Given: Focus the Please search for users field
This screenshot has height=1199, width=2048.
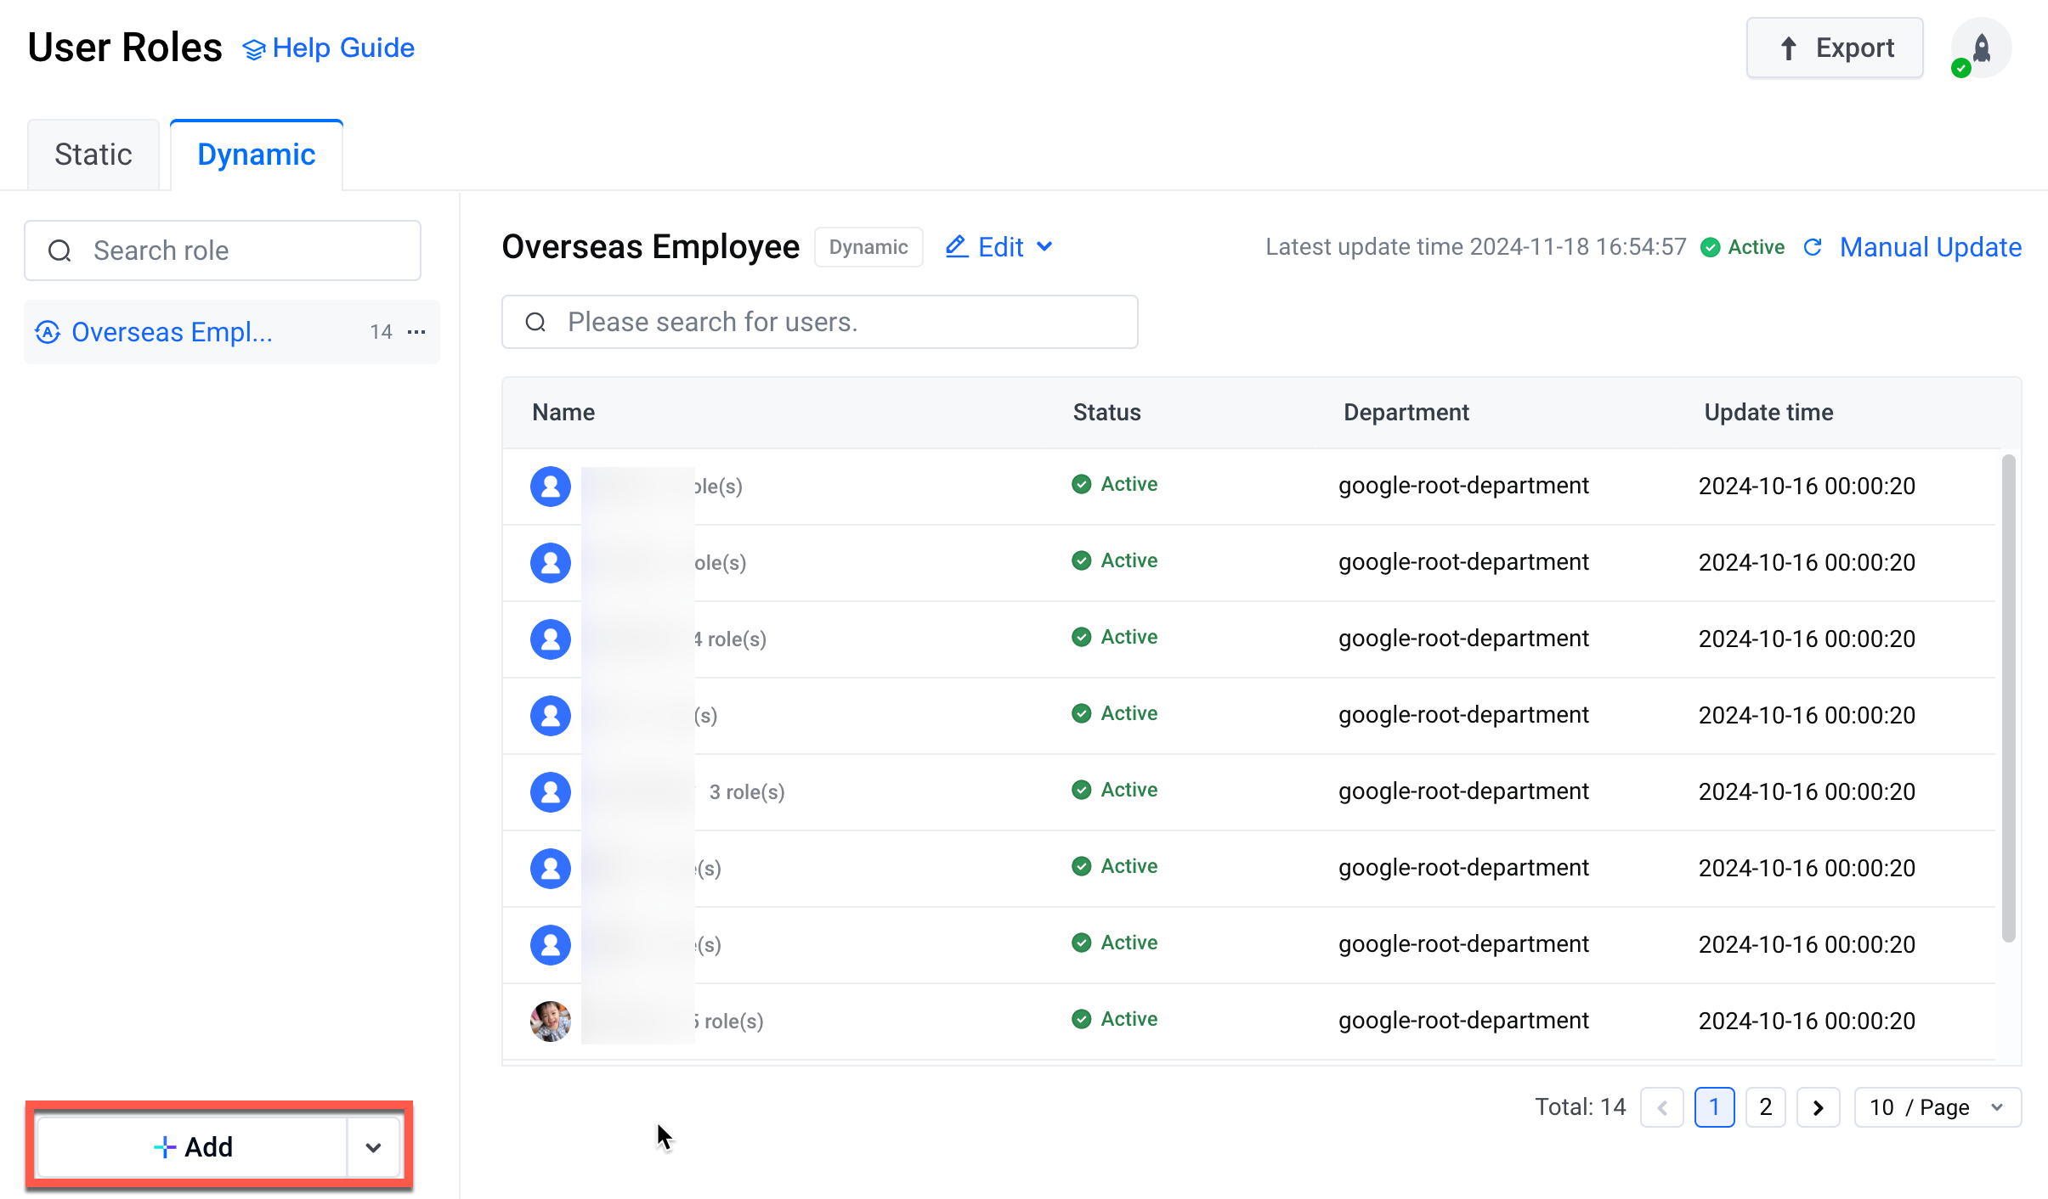Looking at the screenshot, I should point(820,322).
